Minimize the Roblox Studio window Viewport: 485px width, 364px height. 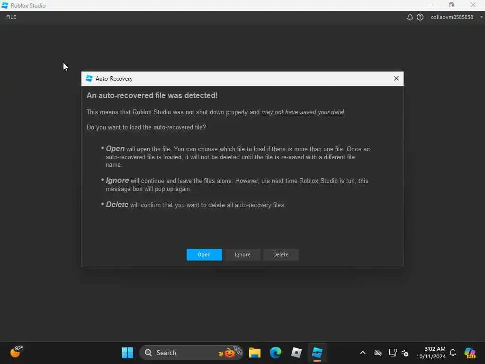pos(430,5)
